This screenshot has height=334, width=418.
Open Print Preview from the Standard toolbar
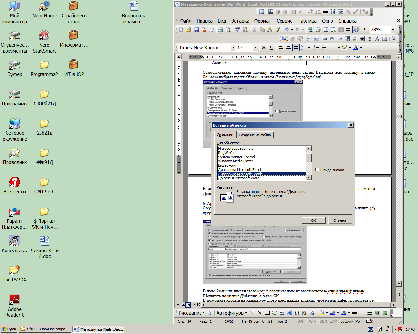(228, 30)
